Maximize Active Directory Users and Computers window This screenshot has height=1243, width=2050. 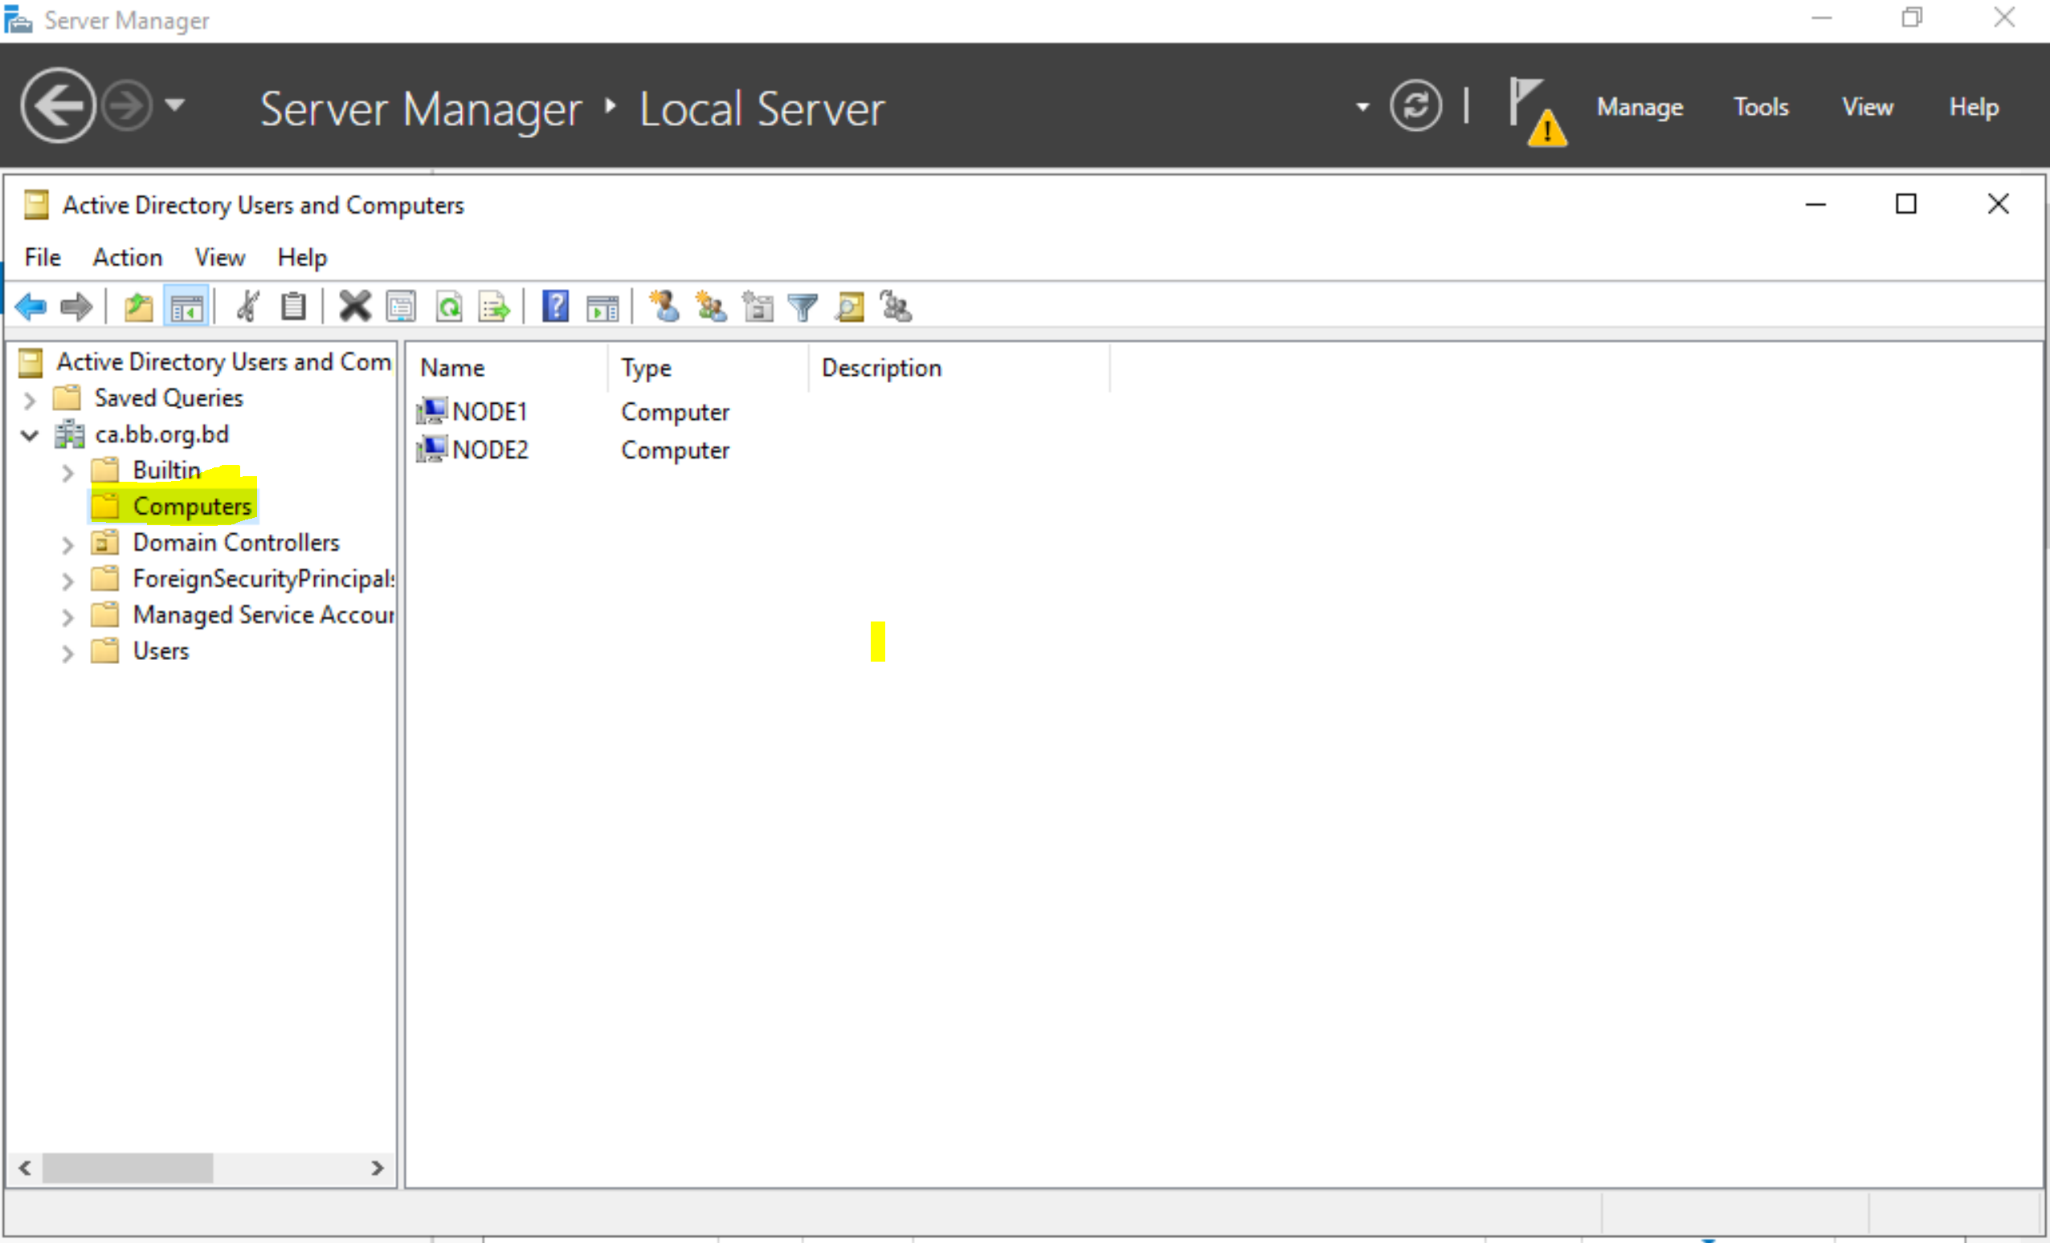1905,204
